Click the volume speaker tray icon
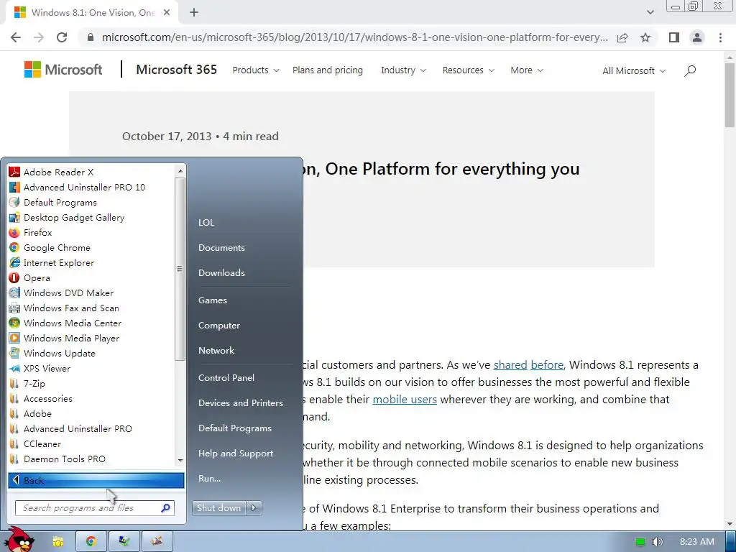 657,542
